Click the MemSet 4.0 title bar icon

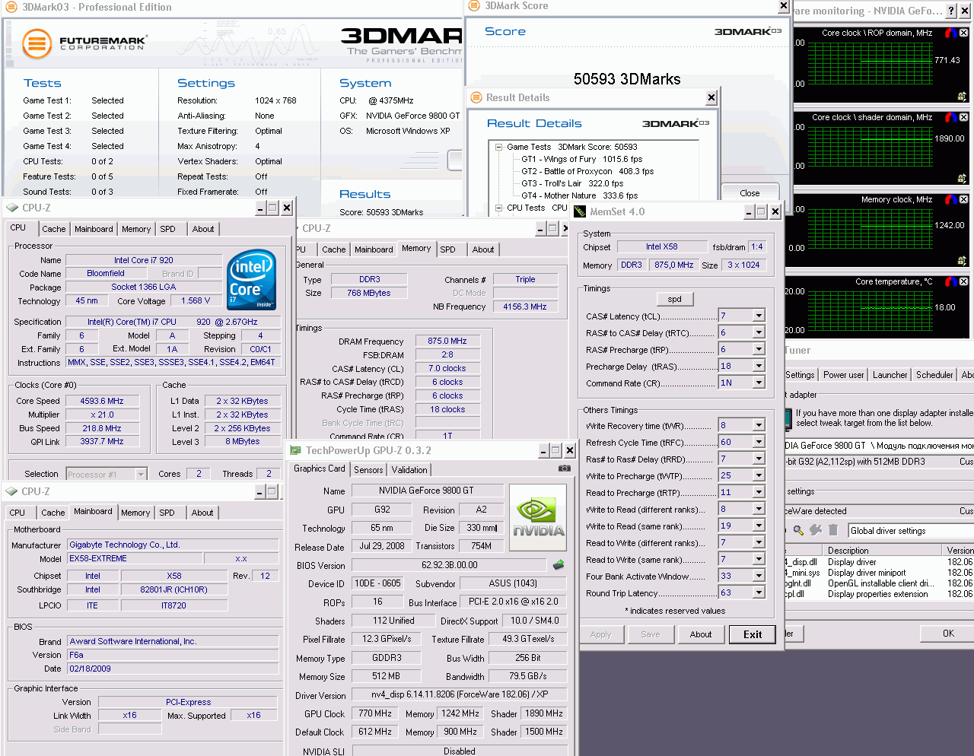point(580,211)
